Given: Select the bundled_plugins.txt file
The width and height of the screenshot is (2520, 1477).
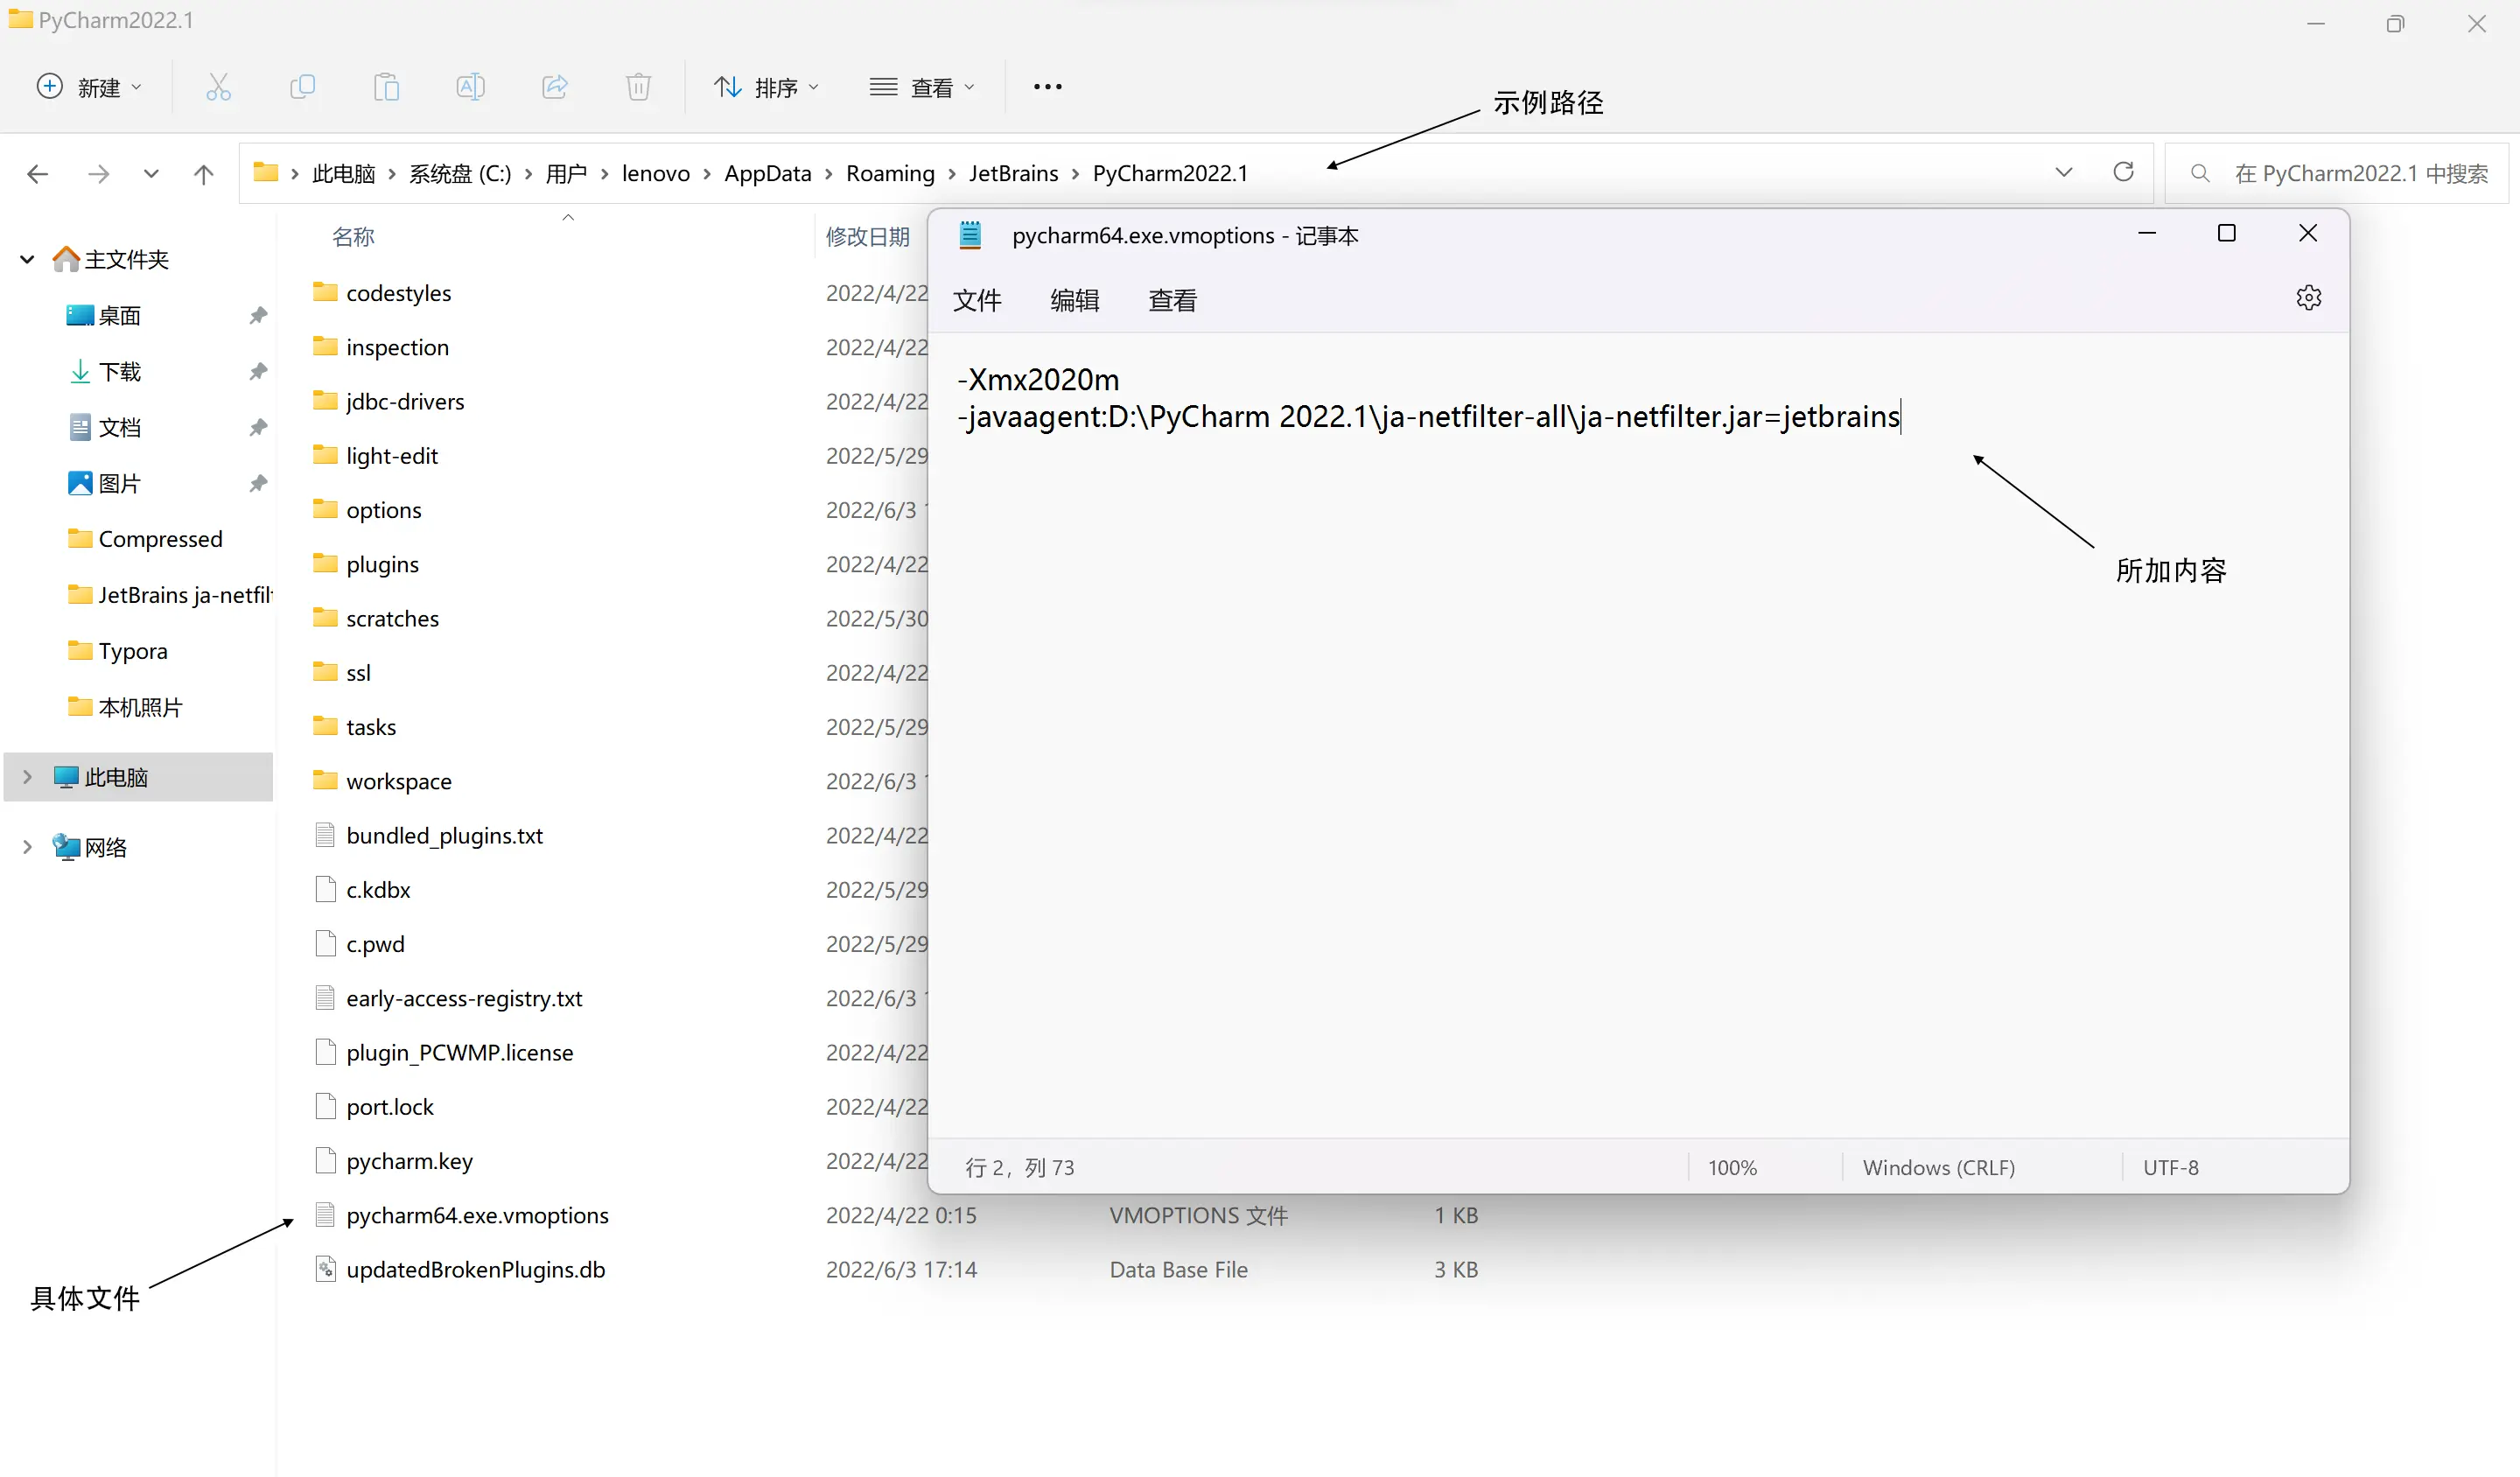Looking at the screenshot, I should pos(444,835).
